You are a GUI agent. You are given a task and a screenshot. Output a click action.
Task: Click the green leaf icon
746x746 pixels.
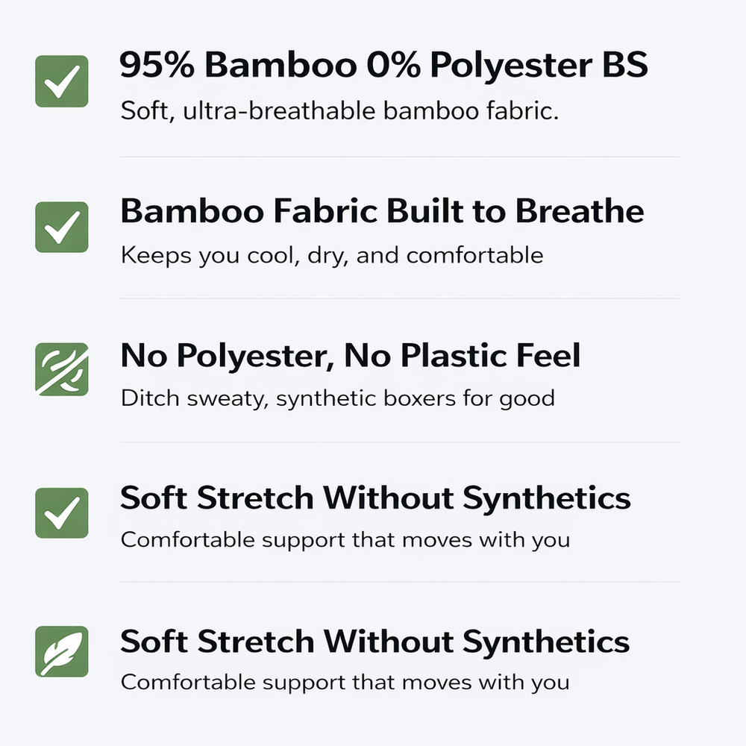pyautogui.click(x=62, y=651)
